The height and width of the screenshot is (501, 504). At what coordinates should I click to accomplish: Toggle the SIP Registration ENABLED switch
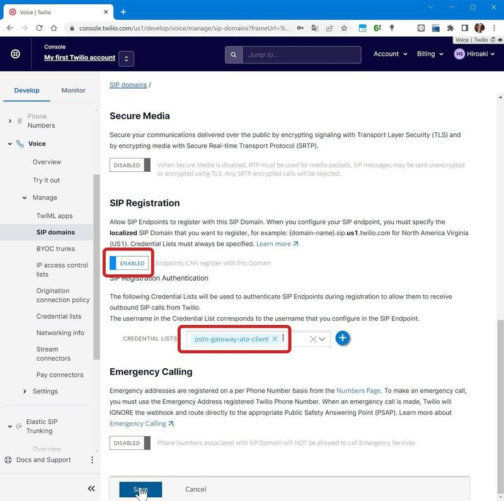pyautogui.click(x=129, y=263)
